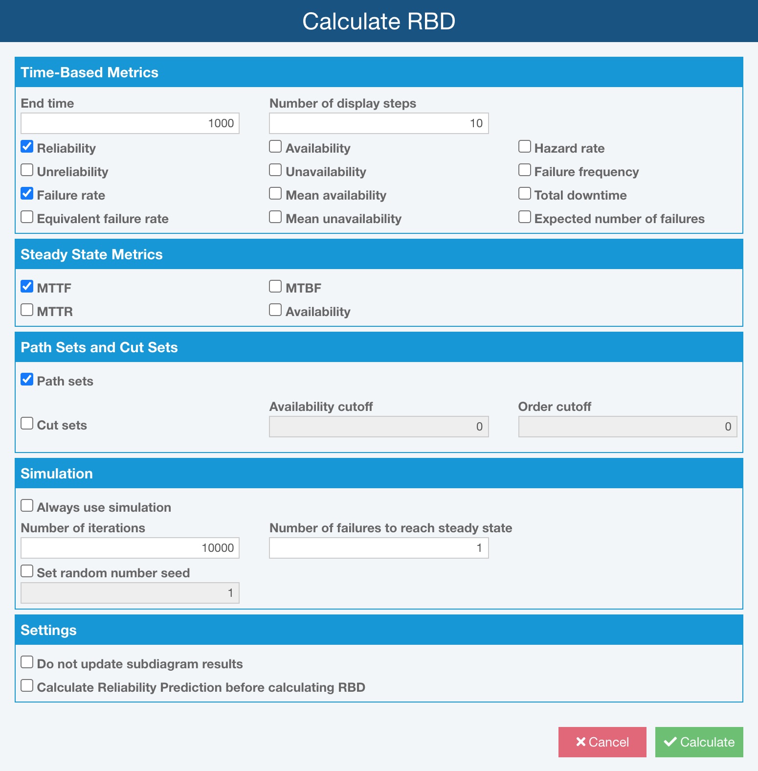The width and height of the screenshot is (758, 771).
Task: Uncheck the Reliability checkbox
Action: coord(27,147)
